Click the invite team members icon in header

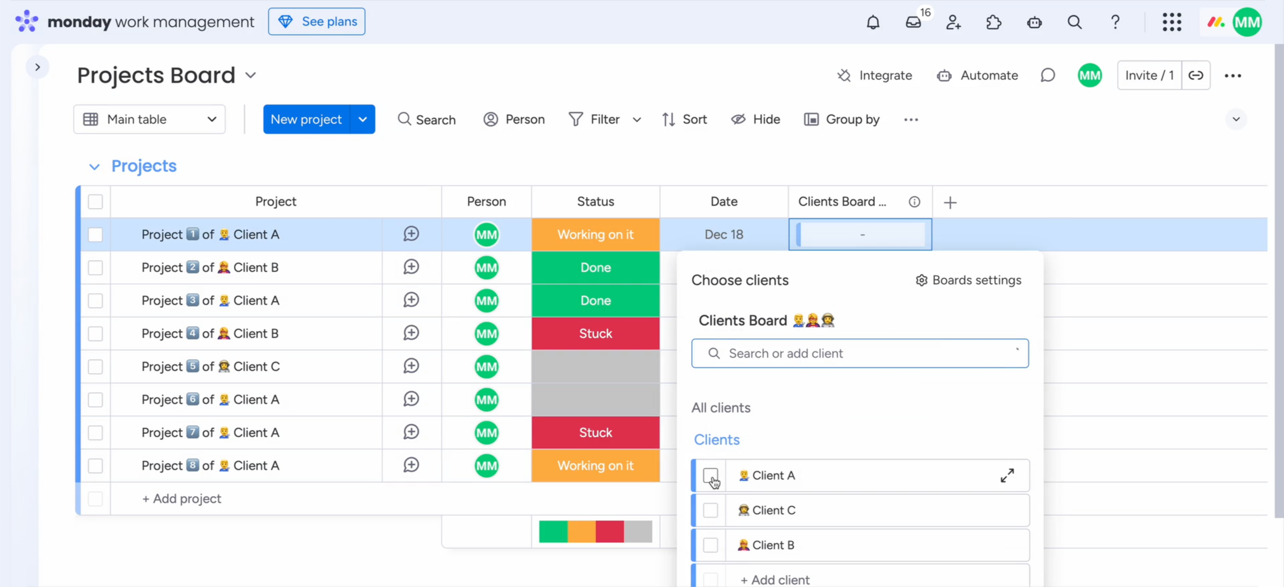point(953,22)
